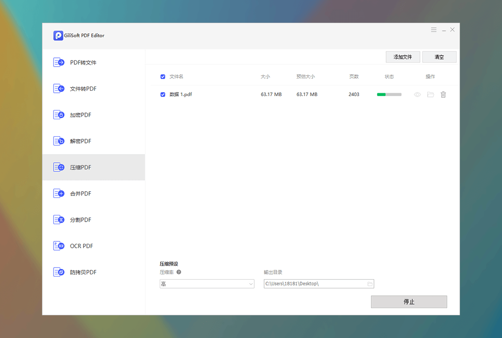Minimize the GiliSoft PDF Editor window

[444, 30]
